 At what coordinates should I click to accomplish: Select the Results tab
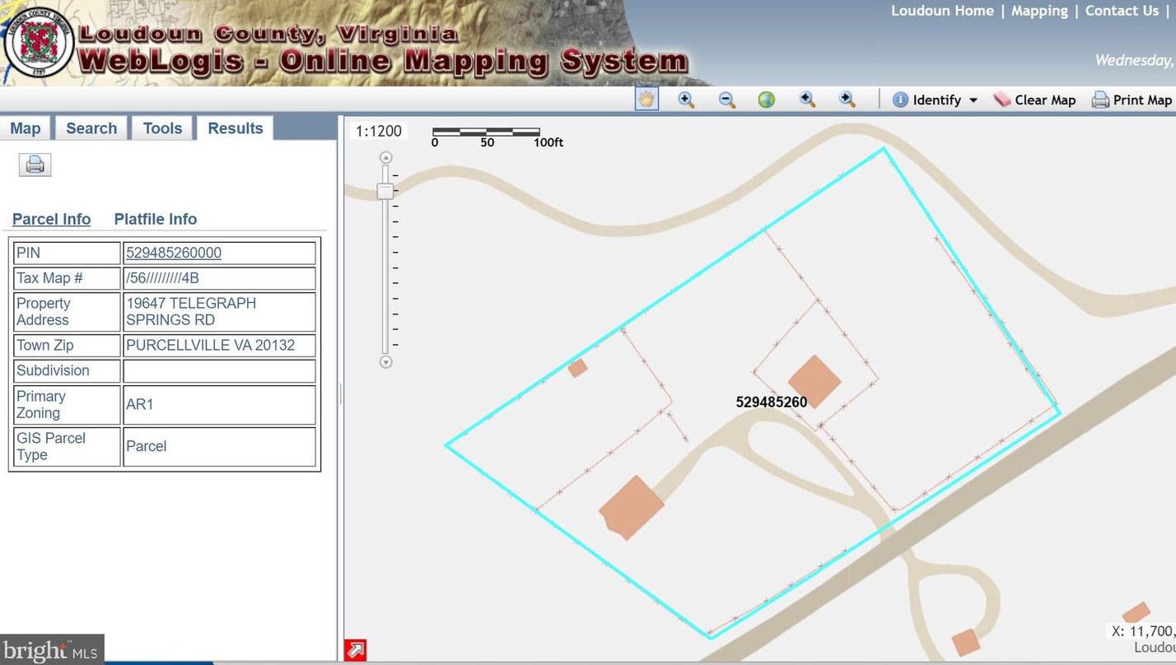coord(236,128)
